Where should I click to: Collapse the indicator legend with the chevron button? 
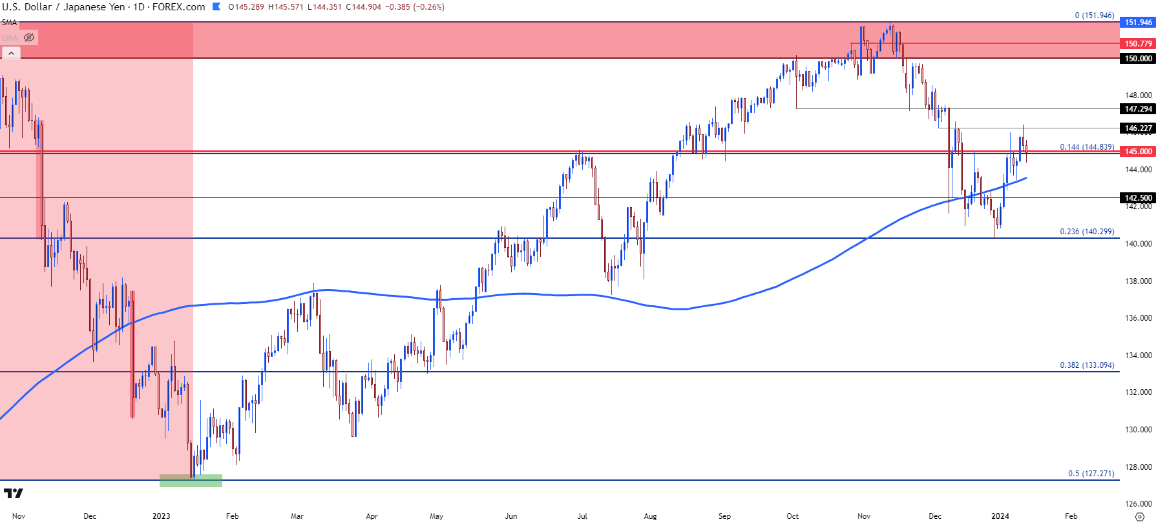coord(11,54)
